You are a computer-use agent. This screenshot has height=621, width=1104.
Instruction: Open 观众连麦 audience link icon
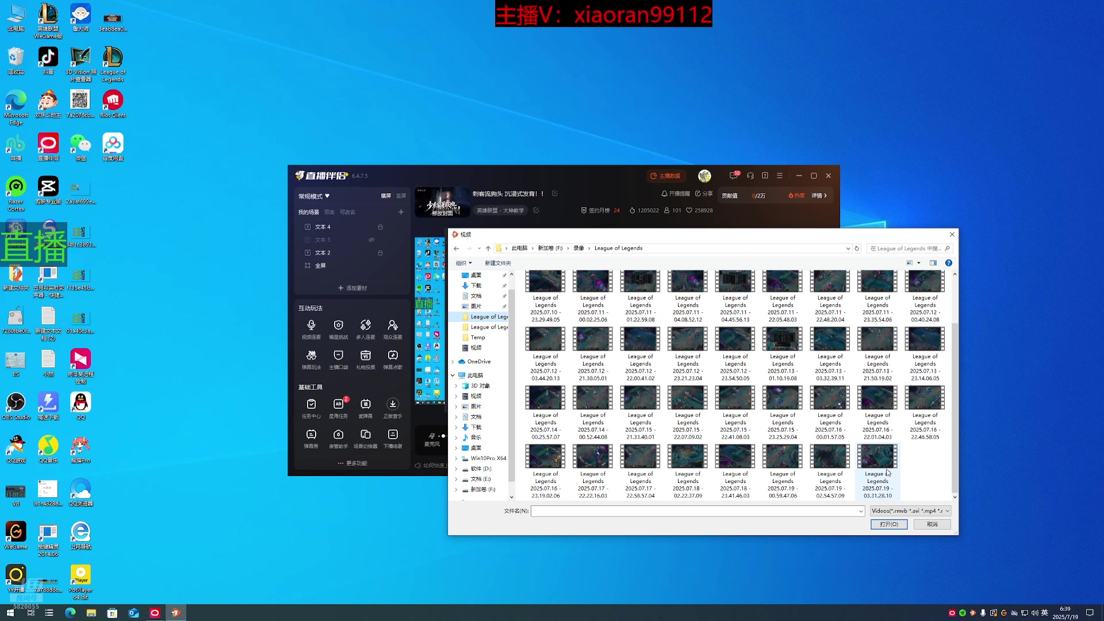(392, 329)
